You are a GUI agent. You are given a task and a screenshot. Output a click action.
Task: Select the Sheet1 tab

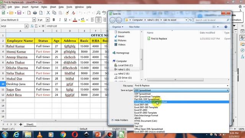30,124
